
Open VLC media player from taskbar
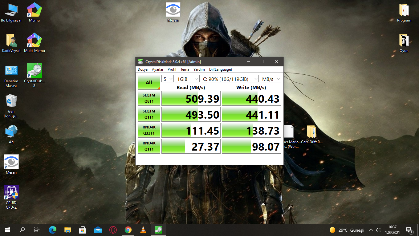click(x=143, y=230)
